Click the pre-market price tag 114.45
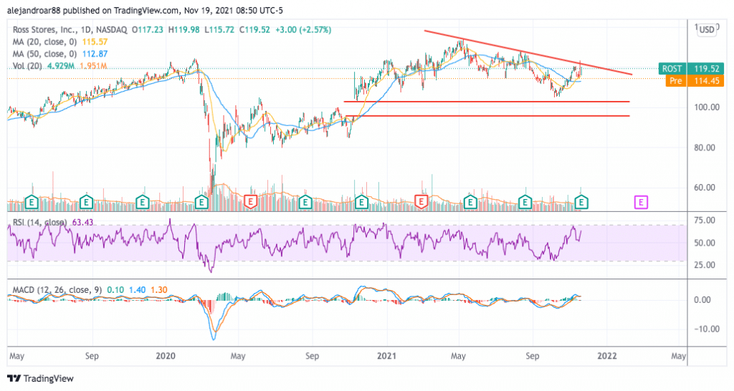Image resolution: width=734 pixels, height=391 pixels. tap(706, 81)
